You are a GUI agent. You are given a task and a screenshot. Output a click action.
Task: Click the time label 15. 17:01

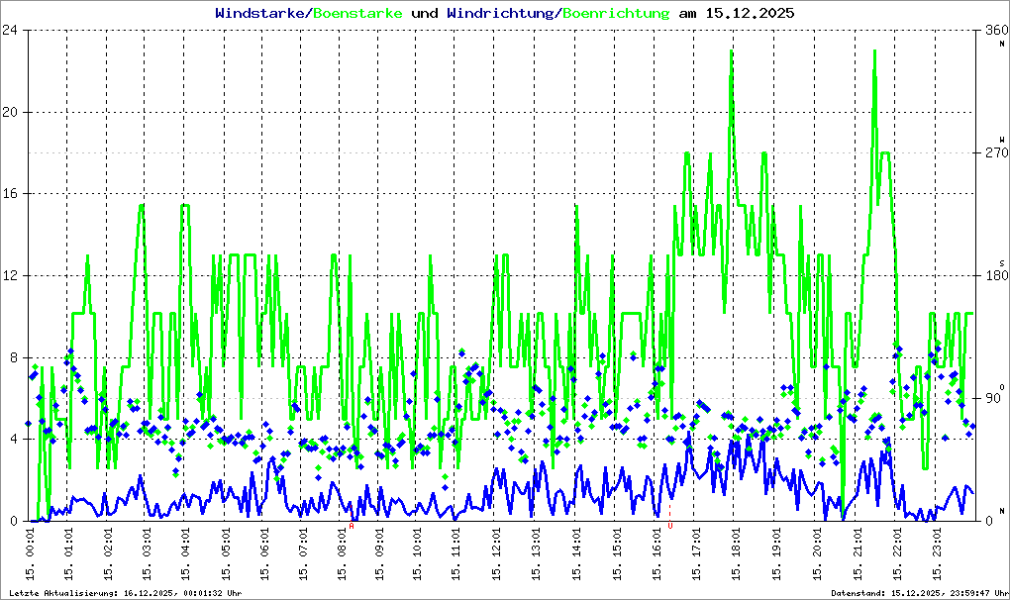(696, 553)
